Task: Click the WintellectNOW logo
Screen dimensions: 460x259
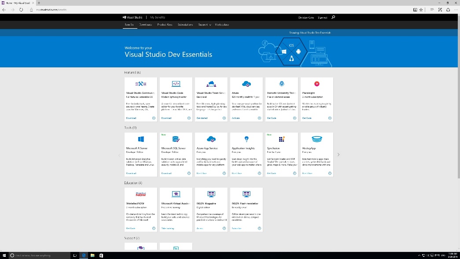Action: (141, 194)
